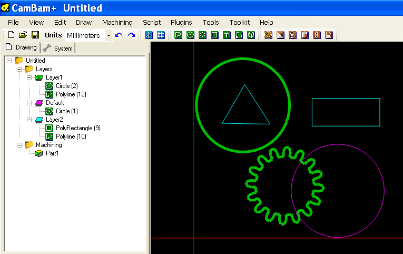Open the Machining menu
The width and height of the screenshot is (403, 254).
tap(117, 23)
